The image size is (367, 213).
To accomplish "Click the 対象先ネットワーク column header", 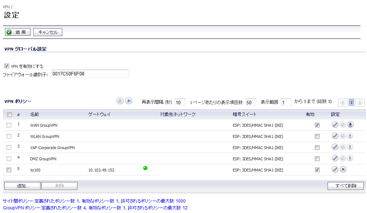I will [178, 114].
